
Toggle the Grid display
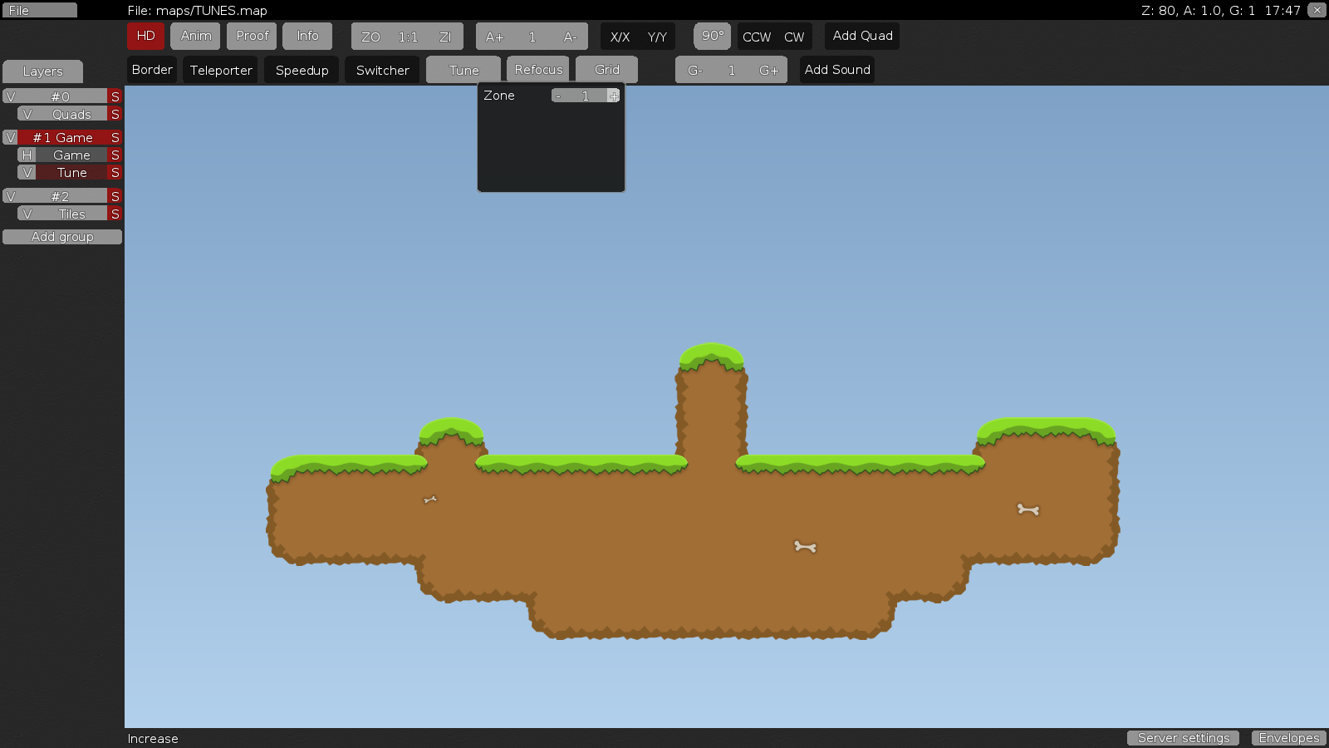coord(606,69)
